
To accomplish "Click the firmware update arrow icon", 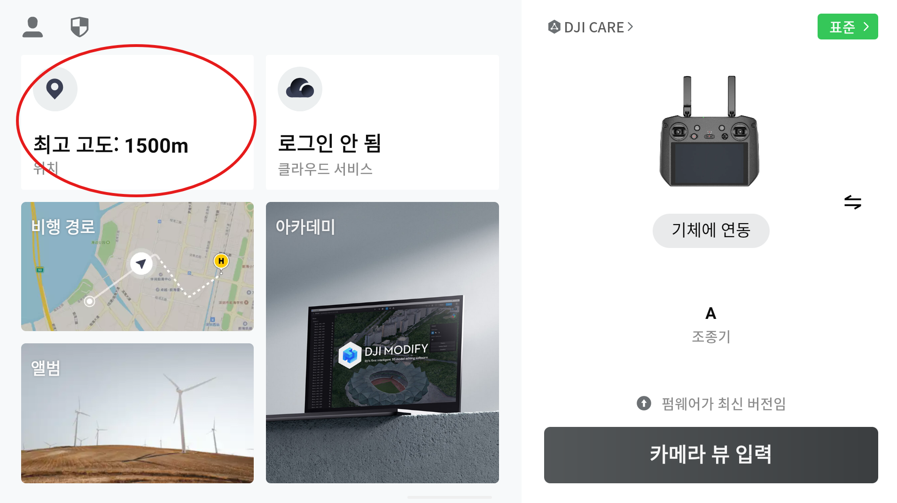I will tap(644, 403).
